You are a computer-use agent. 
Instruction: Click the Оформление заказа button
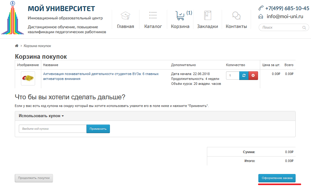(277, 178)
